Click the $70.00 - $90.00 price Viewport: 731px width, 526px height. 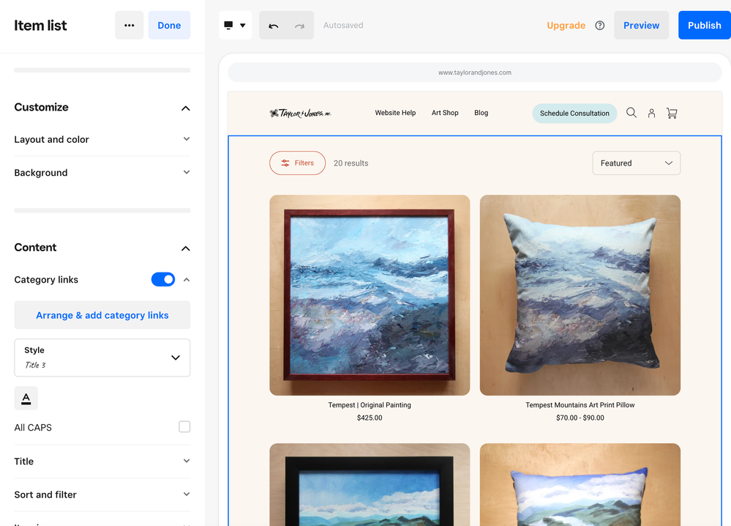580,418
